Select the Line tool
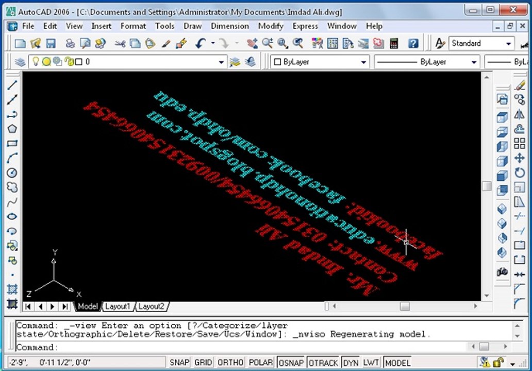Viewport: 532px width, 371px height. click(x=12, y=85)
